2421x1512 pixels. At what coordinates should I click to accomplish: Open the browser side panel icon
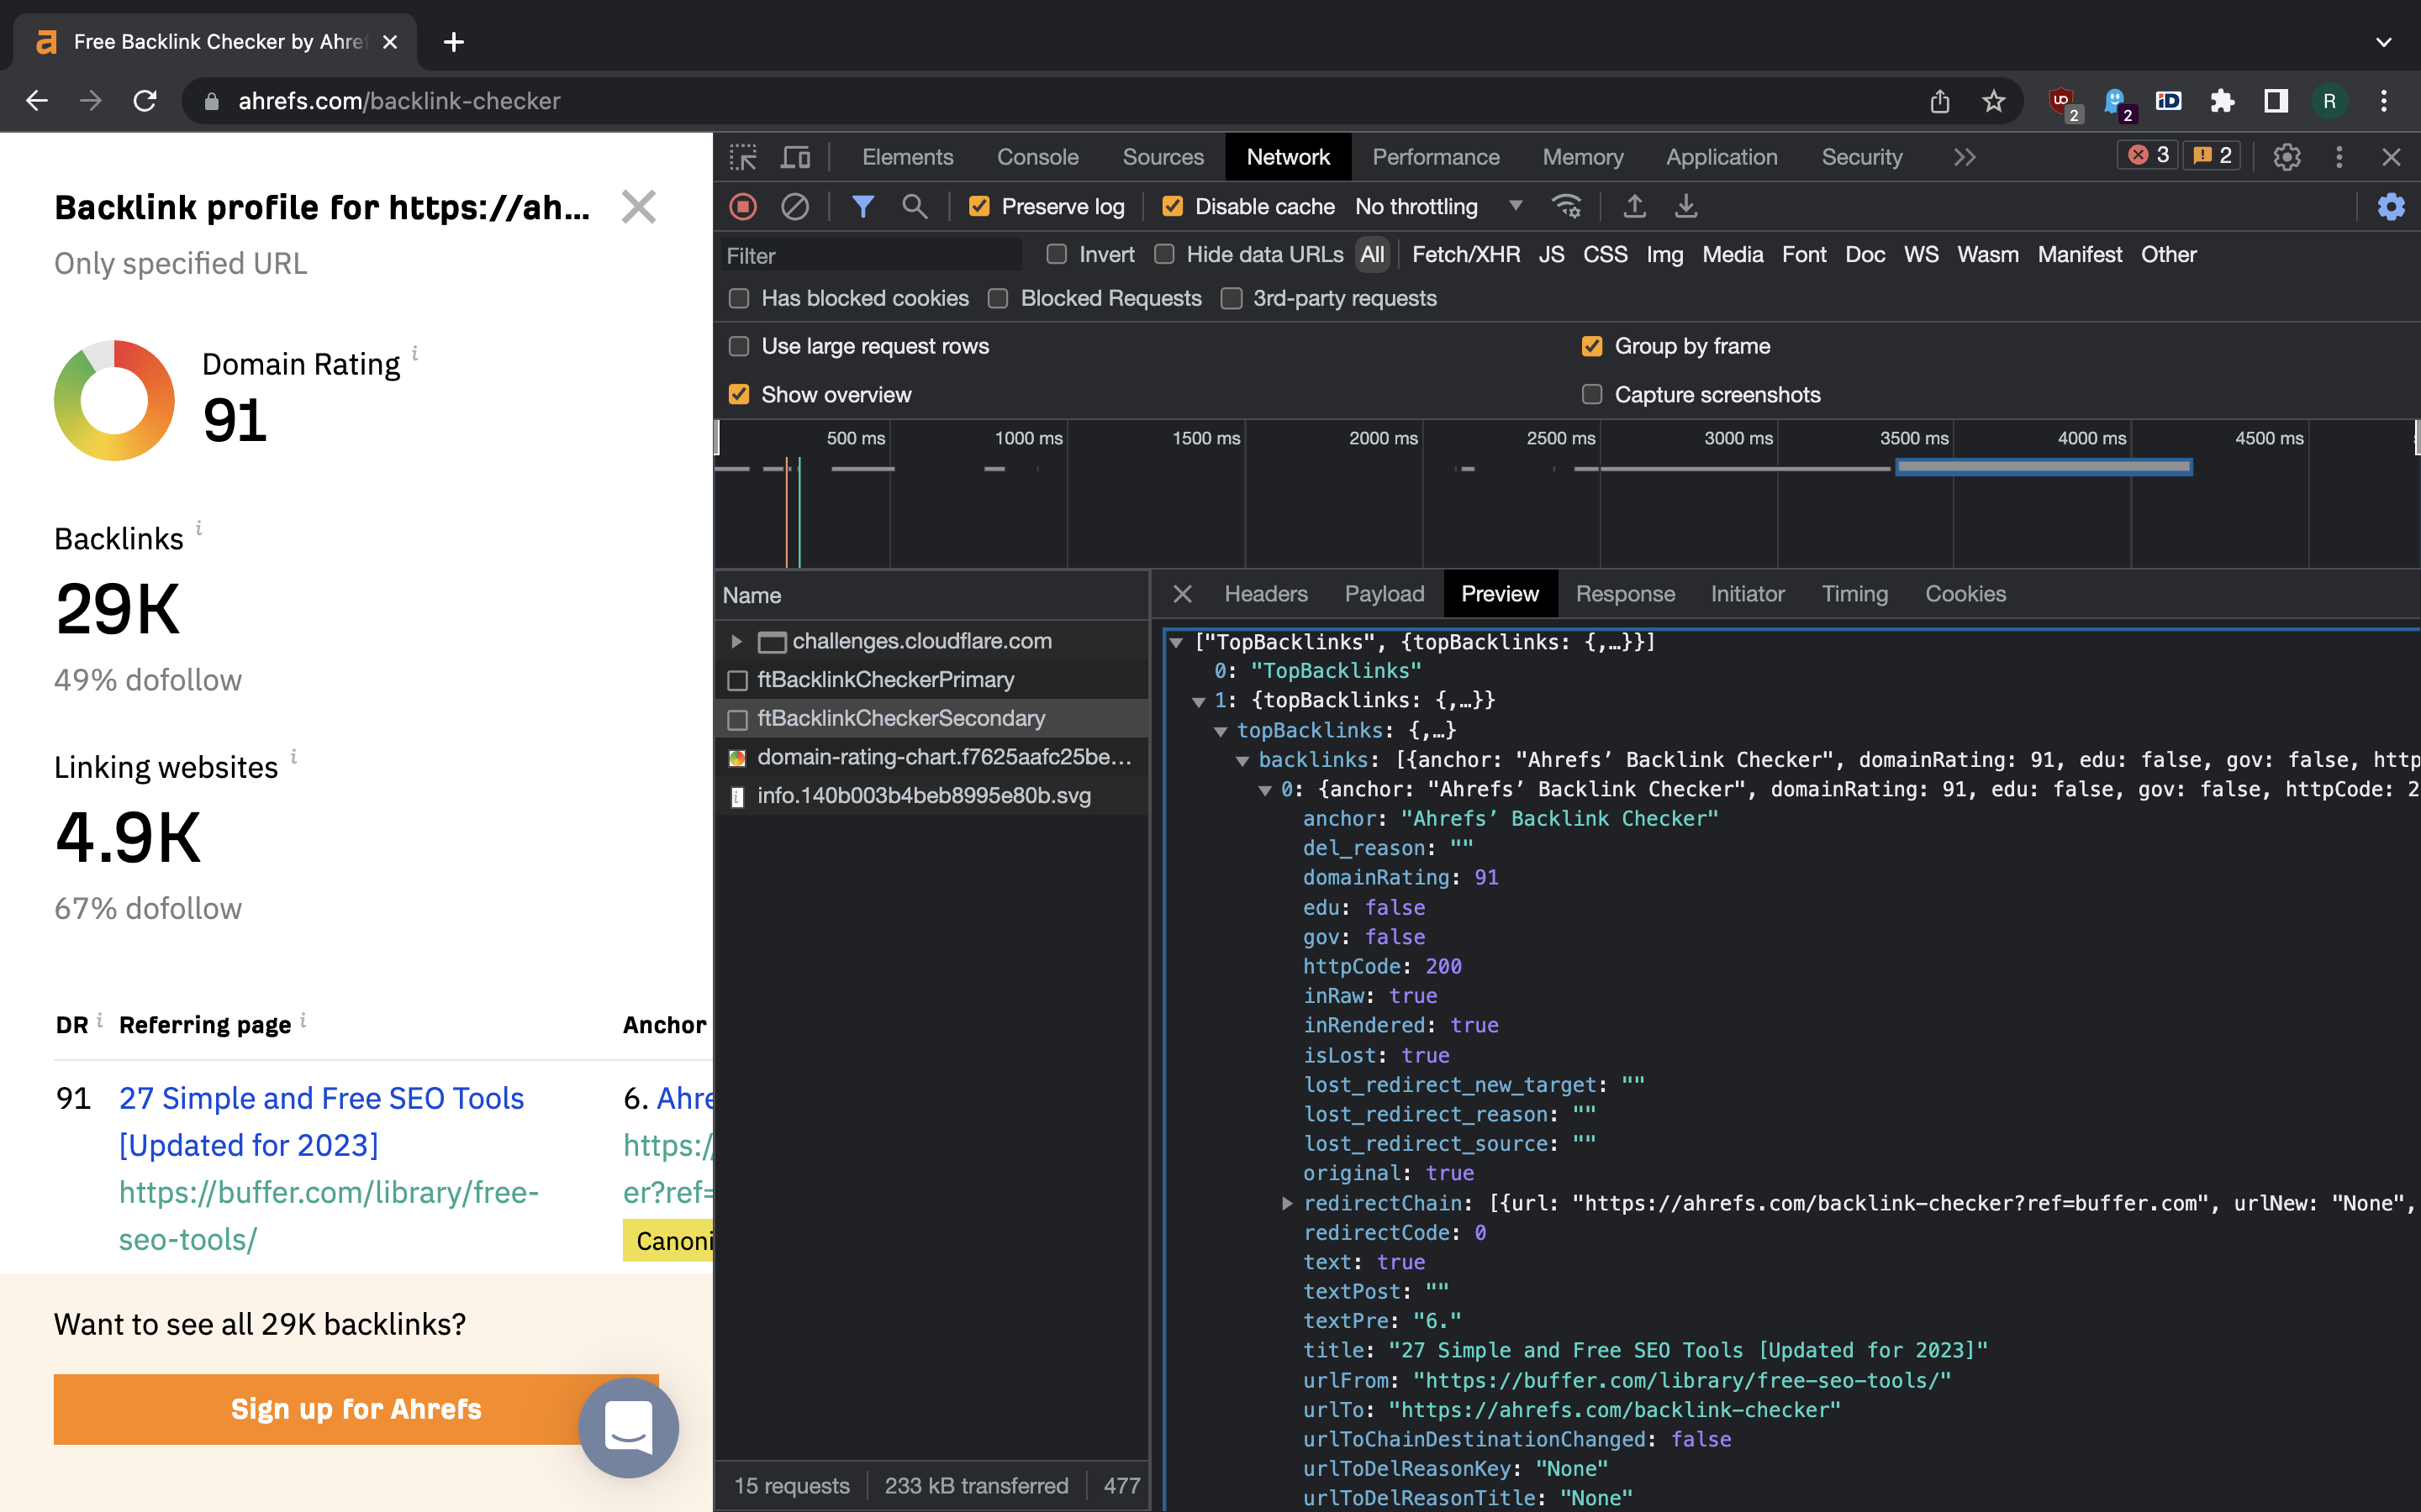pos(2276,101)
